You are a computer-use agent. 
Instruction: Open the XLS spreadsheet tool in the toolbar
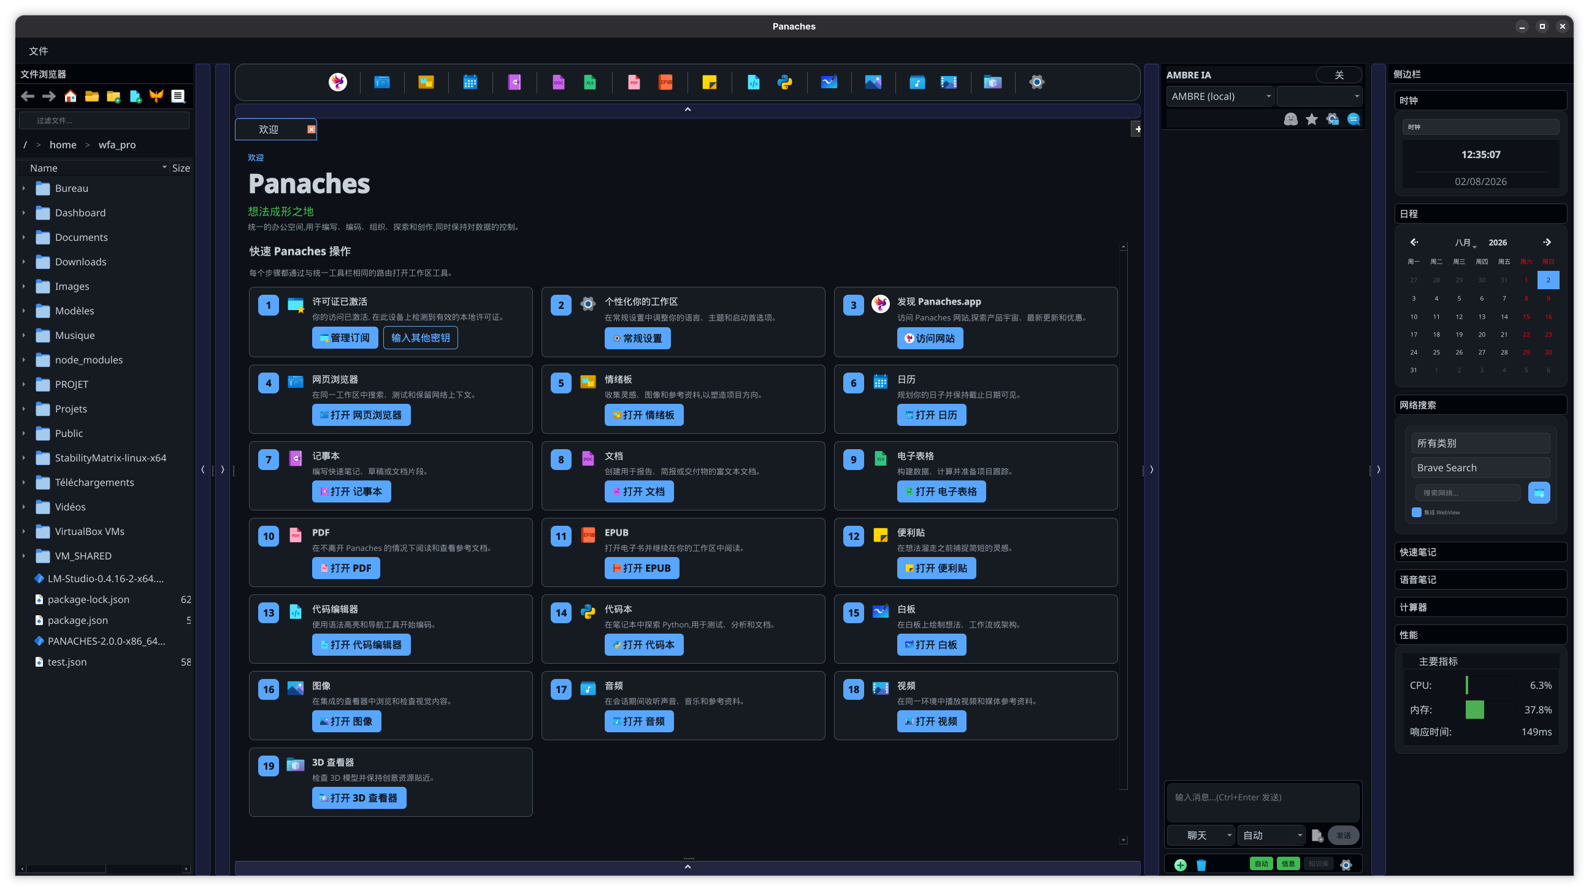590,82
